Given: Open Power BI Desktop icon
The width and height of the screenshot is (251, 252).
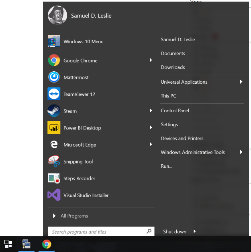Looking at the screenshot, I should click(x=54, y=128).
